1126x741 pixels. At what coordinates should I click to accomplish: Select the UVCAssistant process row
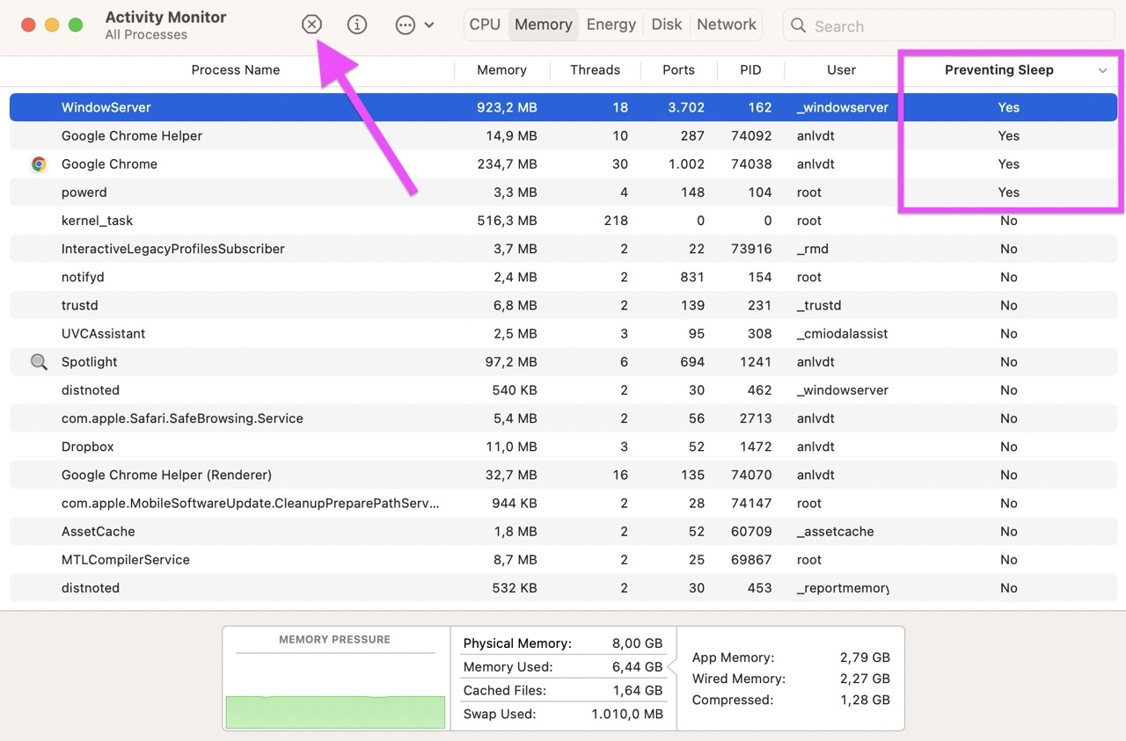click(563, 334)
